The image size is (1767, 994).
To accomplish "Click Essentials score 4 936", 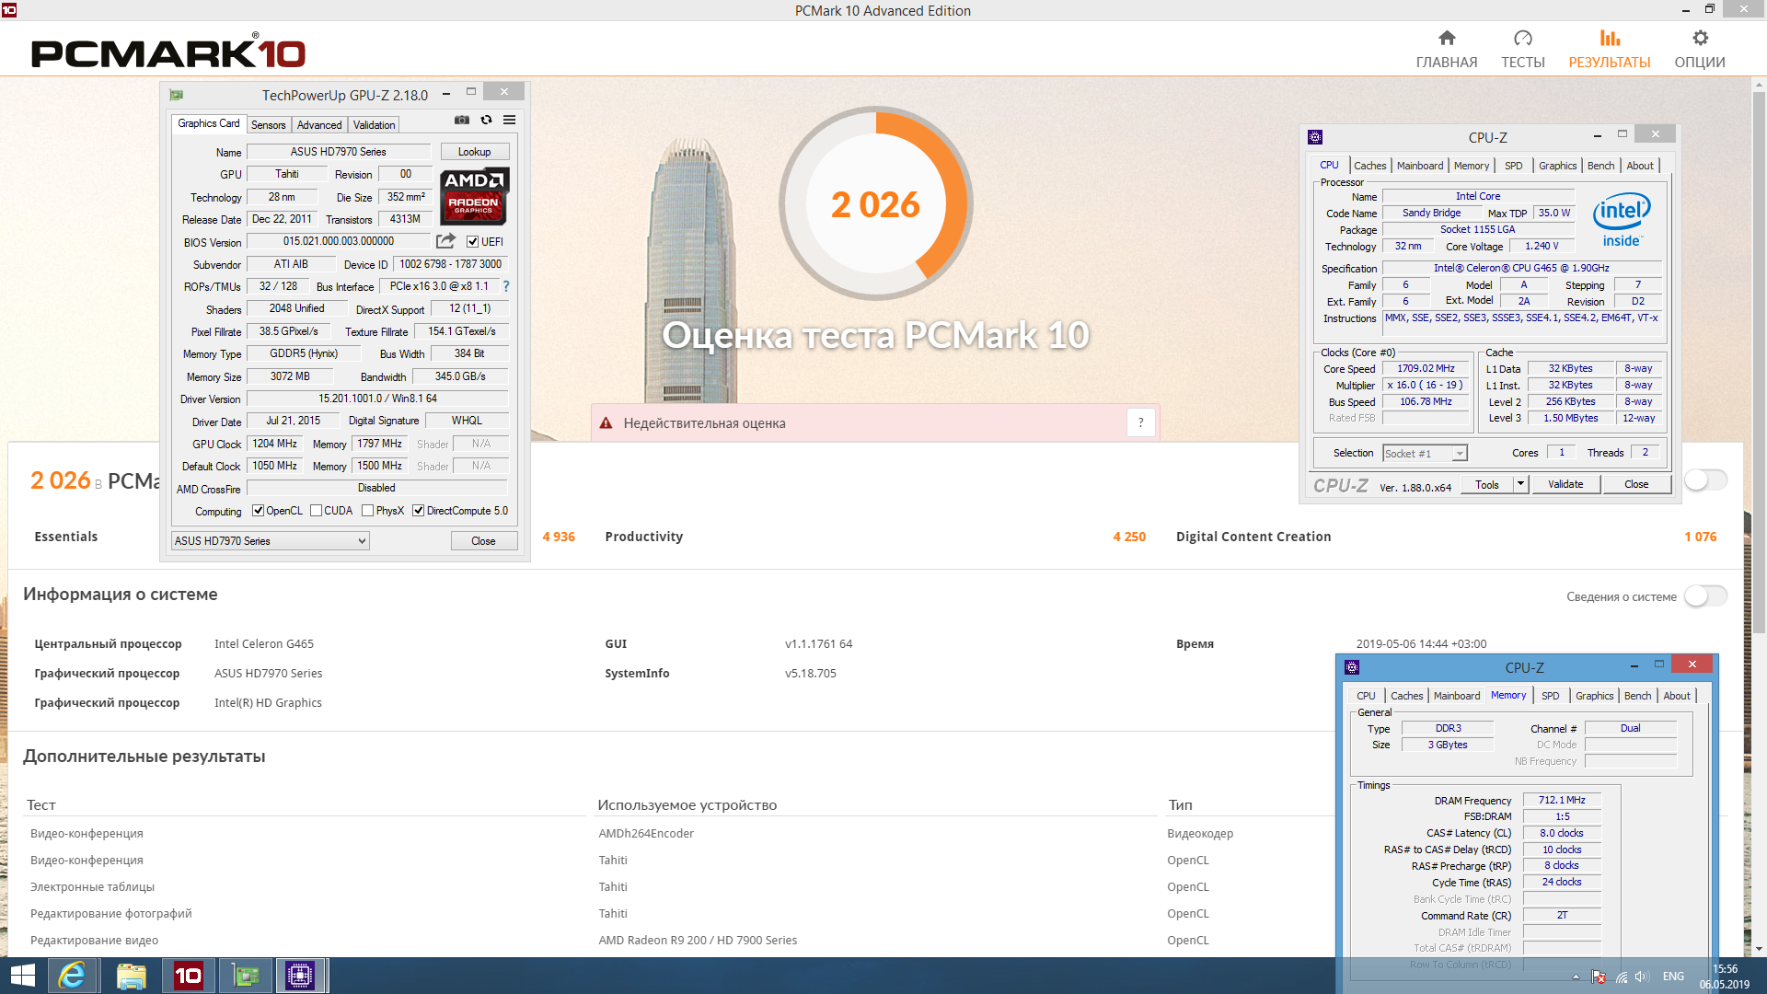I will [x=559, y=537].
